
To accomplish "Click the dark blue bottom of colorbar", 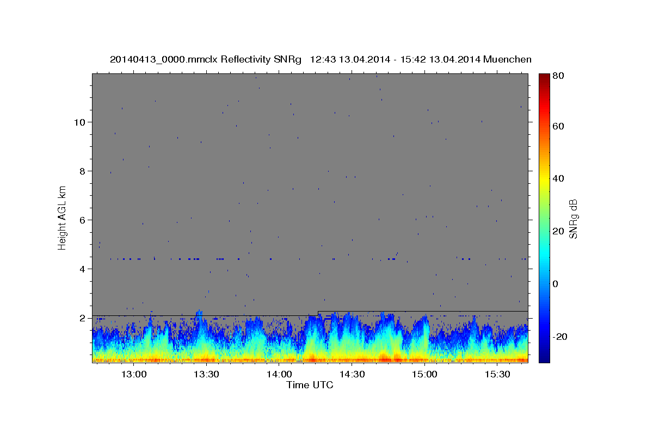I will [x=544, y=358].
